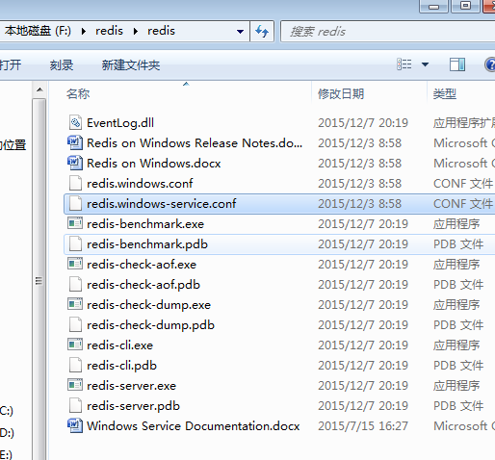Select the file name redis-cli.pdb
Screen dimensions: 495x460
[121, 366]
